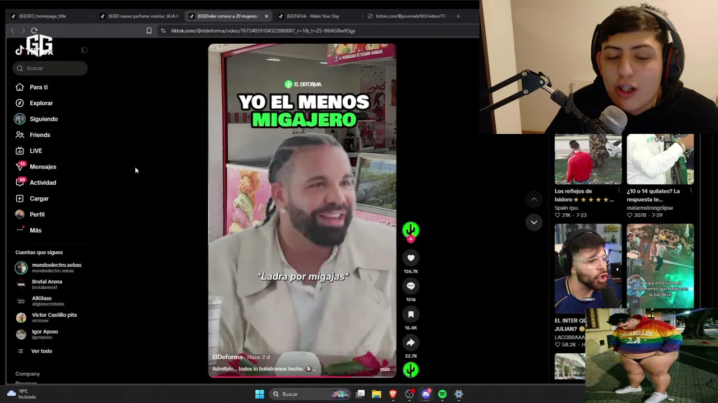Open a new browser tab

tap(458, 16)
